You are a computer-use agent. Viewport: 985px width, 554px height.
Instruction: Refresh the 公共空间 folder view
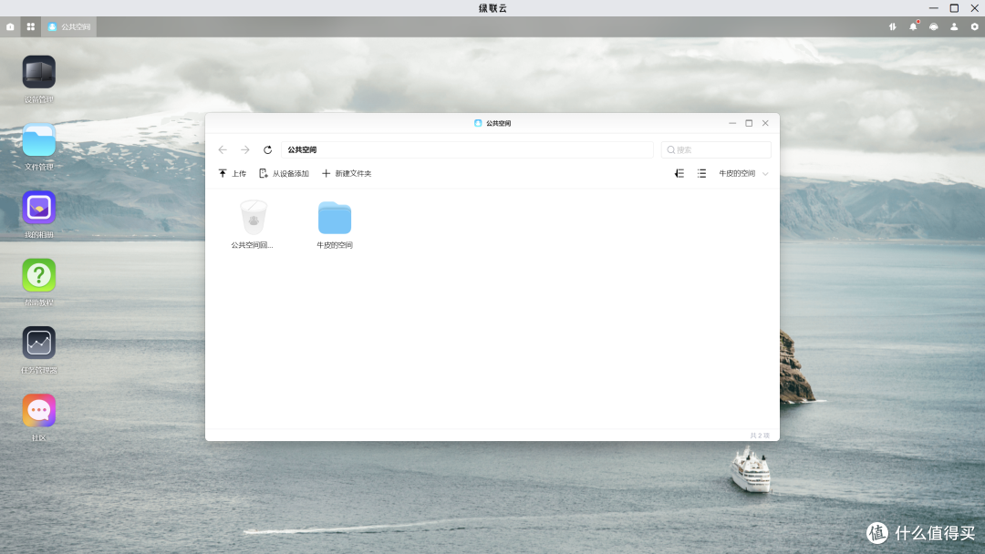[x=267, y=150]
